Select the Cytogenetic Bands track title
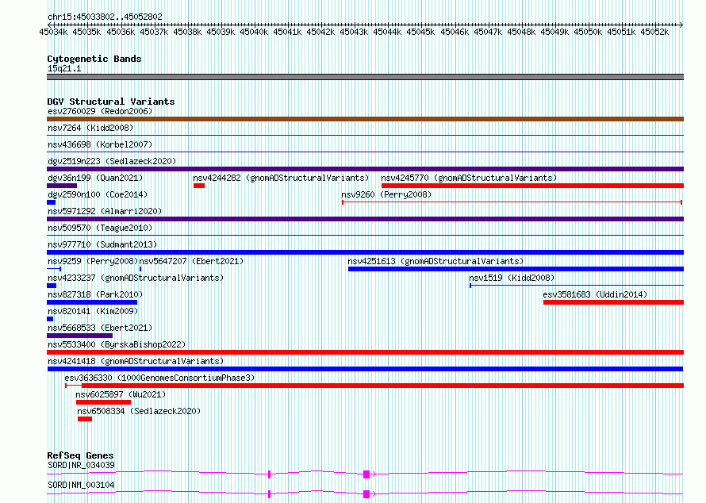The height and width of the screenshot is (503, 706). (94, 59)
